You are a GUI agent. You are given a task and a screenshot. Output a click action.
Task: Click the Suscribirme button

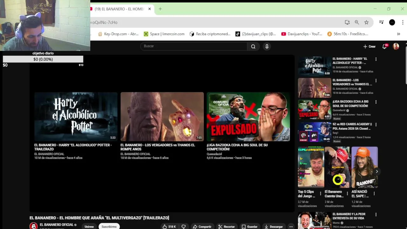pos(109,226)
